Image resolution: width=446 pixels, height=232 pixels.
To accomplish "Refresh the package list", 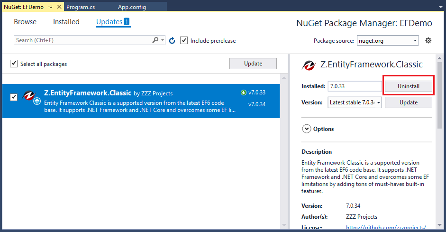I will pyautogui.click(x=172, y=41).
